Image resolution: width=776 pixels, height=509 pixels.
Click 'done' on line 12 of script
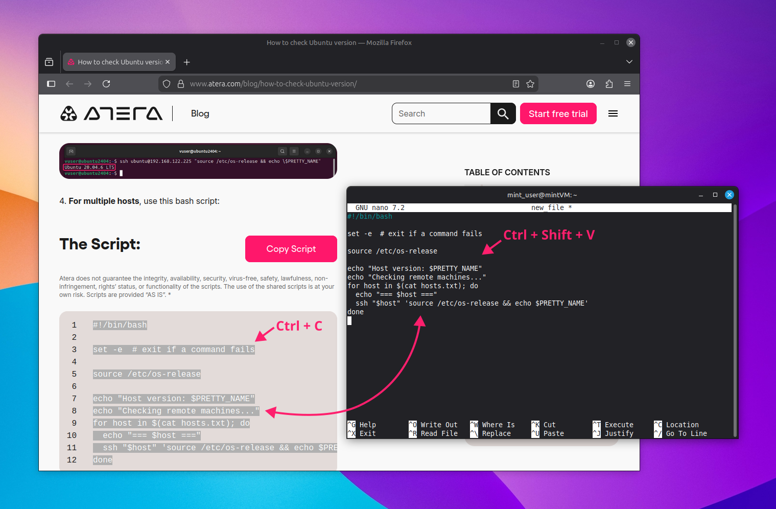(103, 460)
